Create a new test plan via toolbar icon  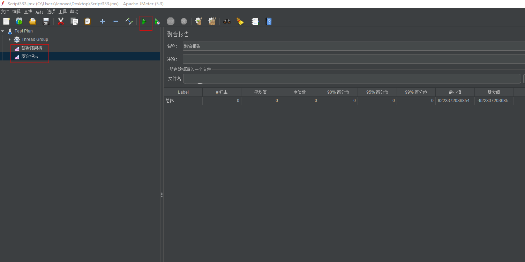6,21
